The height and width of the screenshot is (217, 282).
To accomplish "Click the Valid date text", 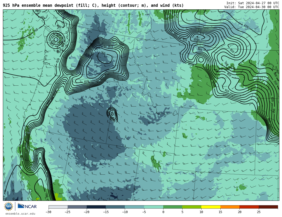I will pos(252,7).
